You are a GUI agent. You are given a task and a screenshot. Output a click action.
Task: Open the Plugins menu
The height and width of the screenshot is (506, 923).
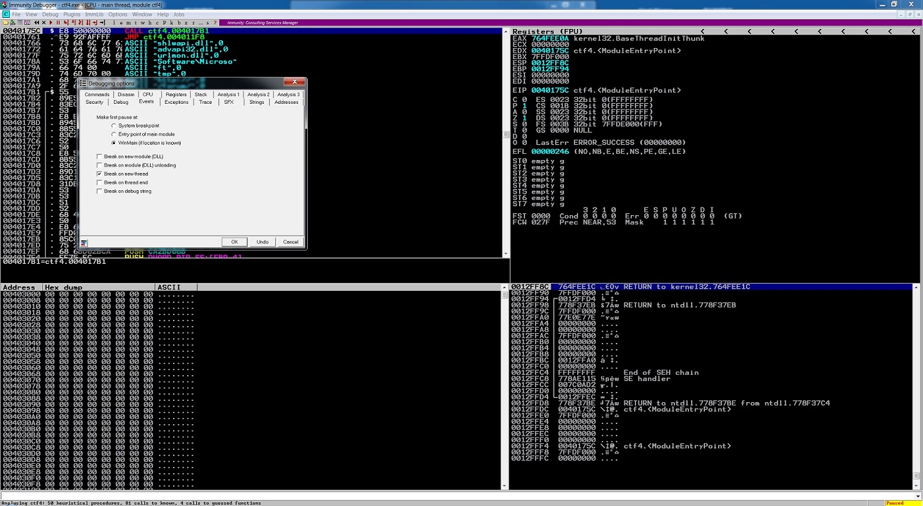(x=72, y=14)
